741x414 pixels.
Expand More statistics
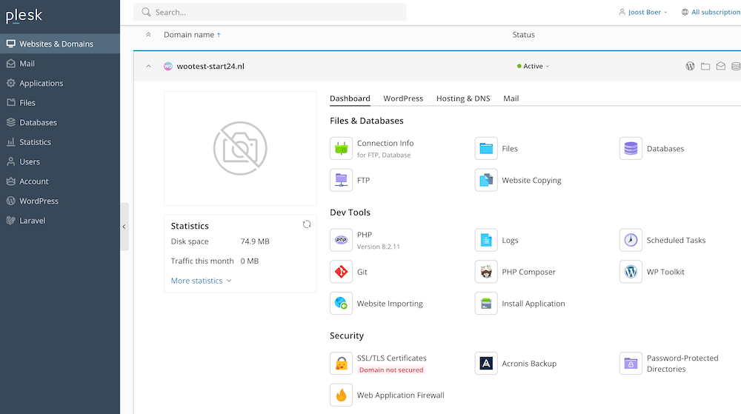tap(201, 281)
